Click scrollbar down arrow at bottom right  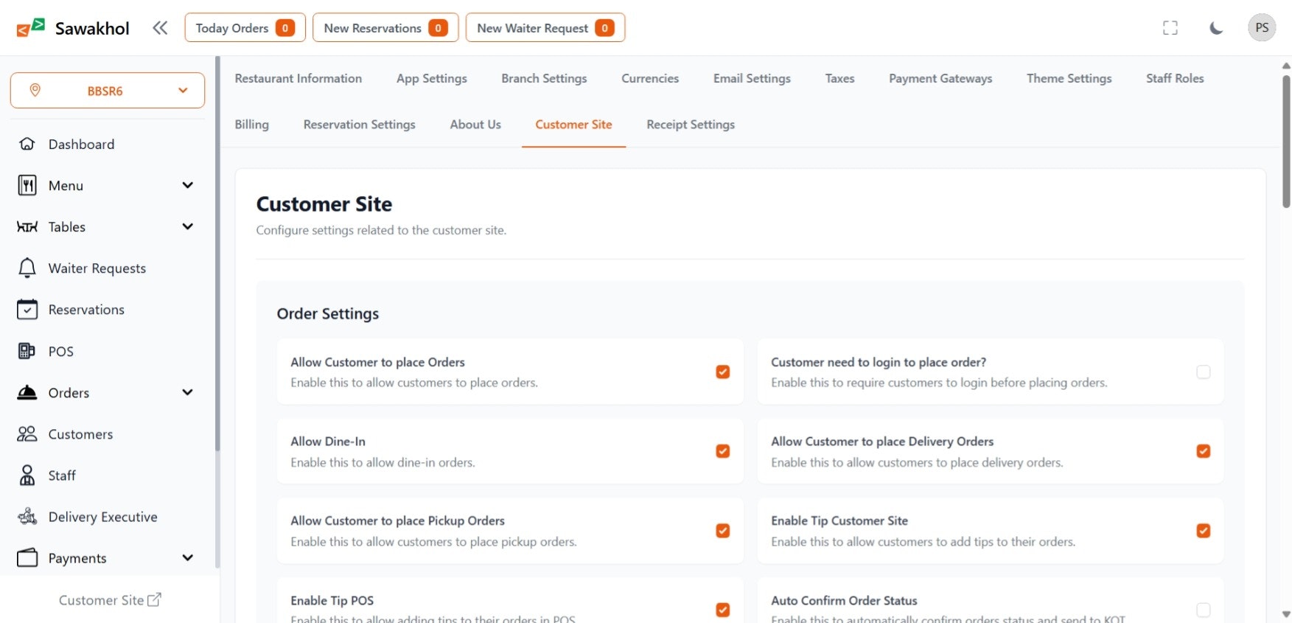pyautogui.click(x=1286, y=613)
